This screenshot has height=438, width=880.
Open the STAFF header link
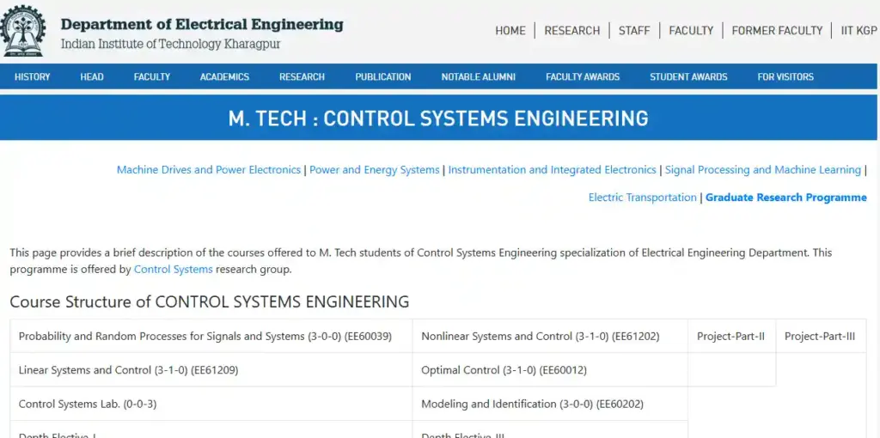tap(634, 31)
